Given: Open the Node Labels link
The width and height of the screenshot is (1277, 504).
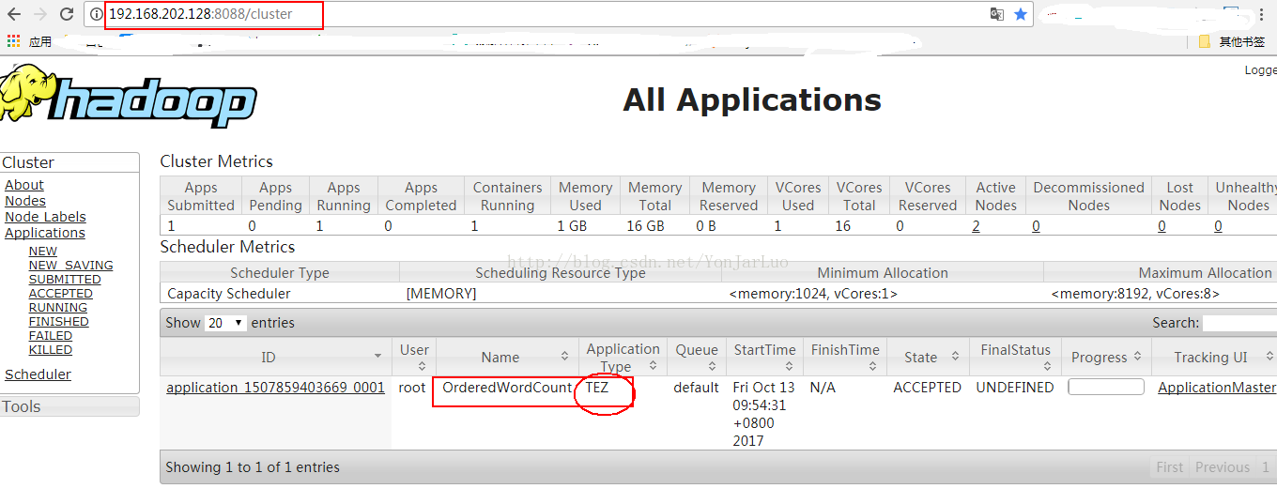Looking at the screenshot, I should coord(45,217).
